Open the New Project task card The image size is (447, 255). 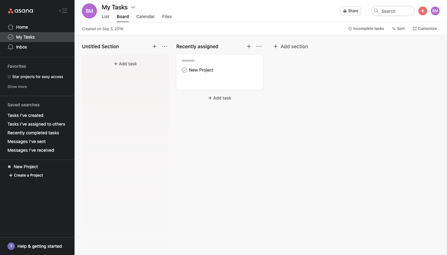pyautogui.click(x=220, y=72)
